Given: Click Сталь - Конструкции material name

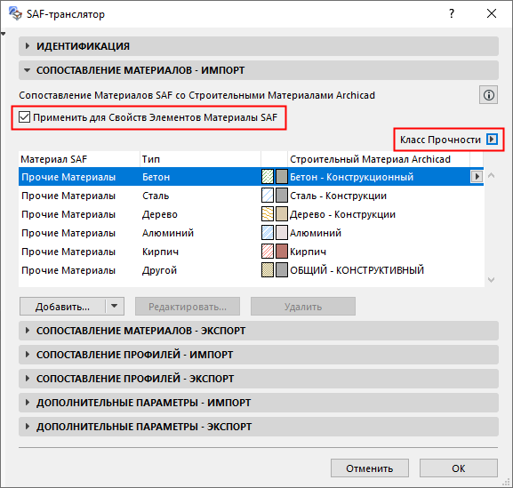Looking at the screenshot, I should pyautogui.click(x=338, y=196).
